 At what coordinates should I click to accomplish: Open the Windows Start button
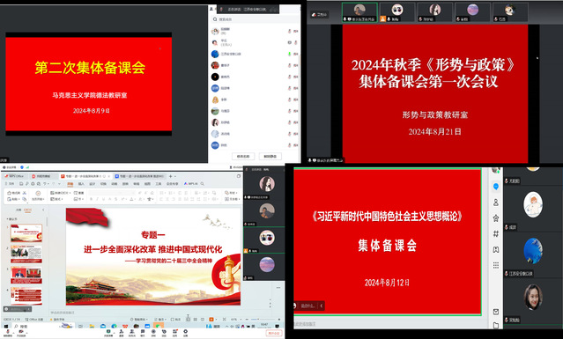[x=6, y=327]
